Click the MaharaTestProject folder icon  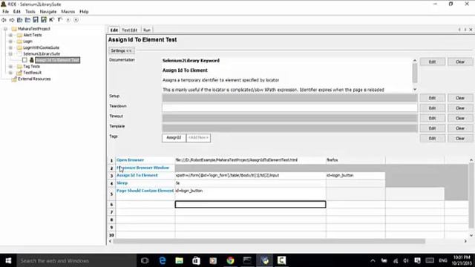pos(14,29)
